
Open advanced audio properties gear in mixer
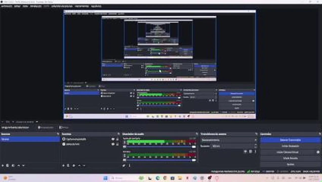coord(124,166)
